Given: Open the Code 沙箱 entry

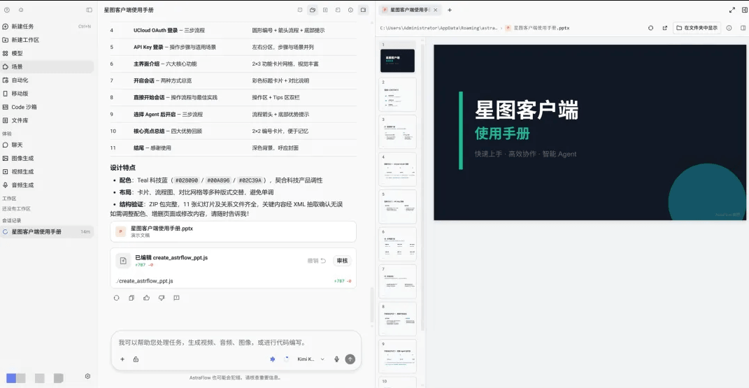Looking at the screenshot, I should click(x=47, y=106).
